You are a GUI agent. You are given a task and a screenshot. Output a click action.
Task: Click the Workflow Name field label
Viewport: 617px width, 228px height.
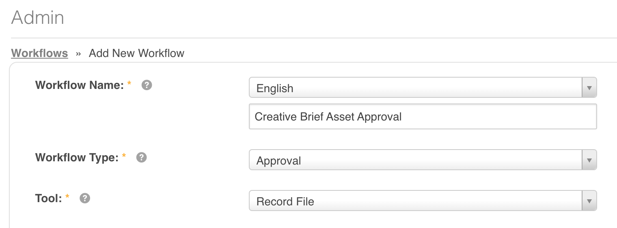click(x=79, y=85)
